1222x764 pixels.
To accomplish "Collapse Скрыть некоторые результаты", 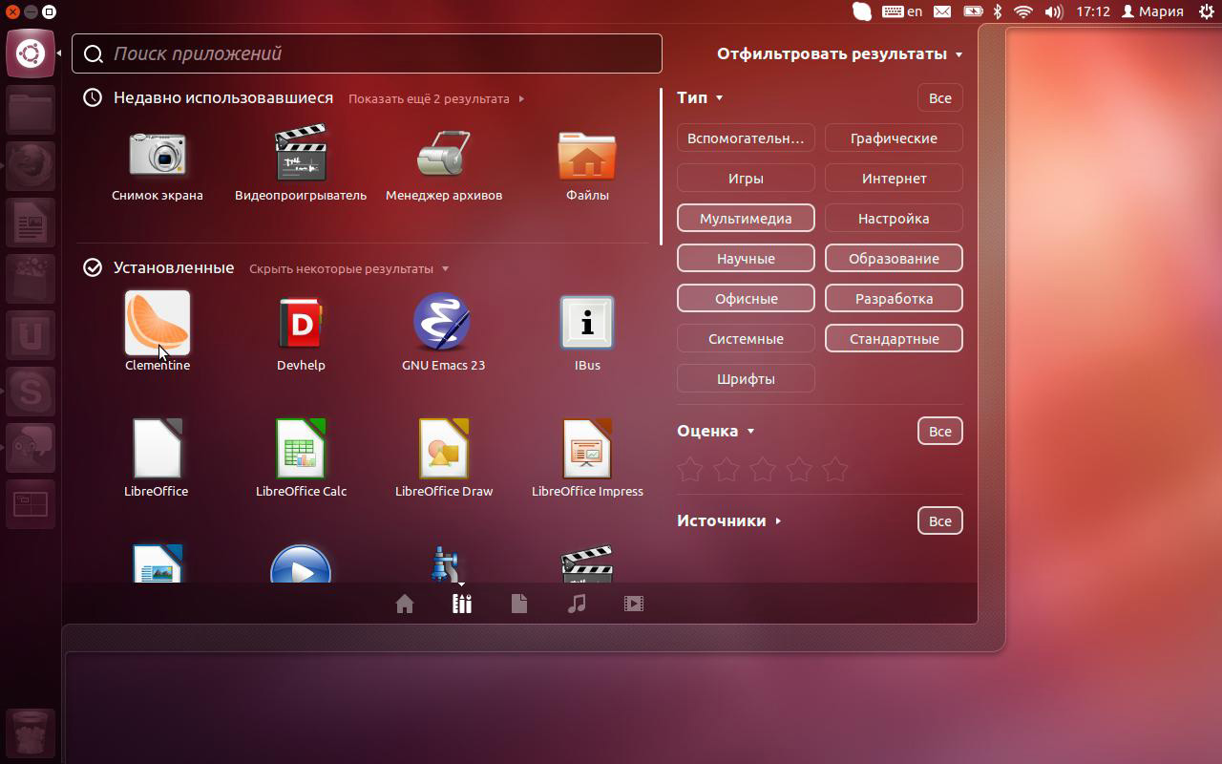I will coord(348,268).
